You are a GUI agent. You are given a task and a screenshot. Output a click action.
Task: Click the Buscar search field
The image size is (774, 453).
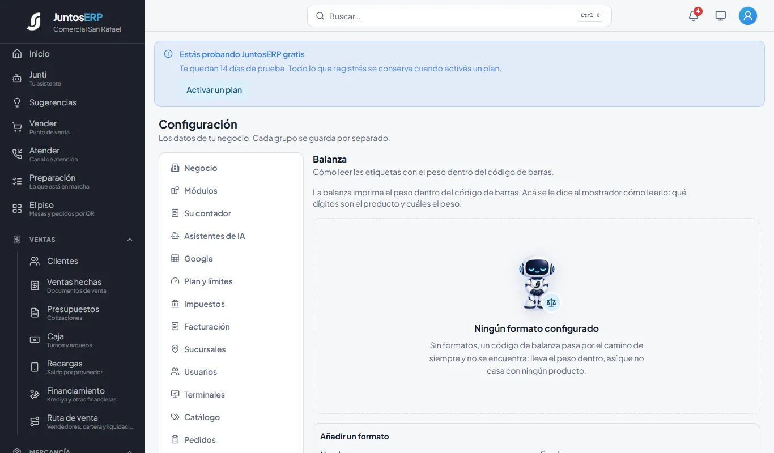point(459,16)
